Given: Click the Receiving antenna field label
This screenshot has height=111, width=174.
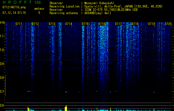Looking at the screenshot, I should [x=64, y=13].
